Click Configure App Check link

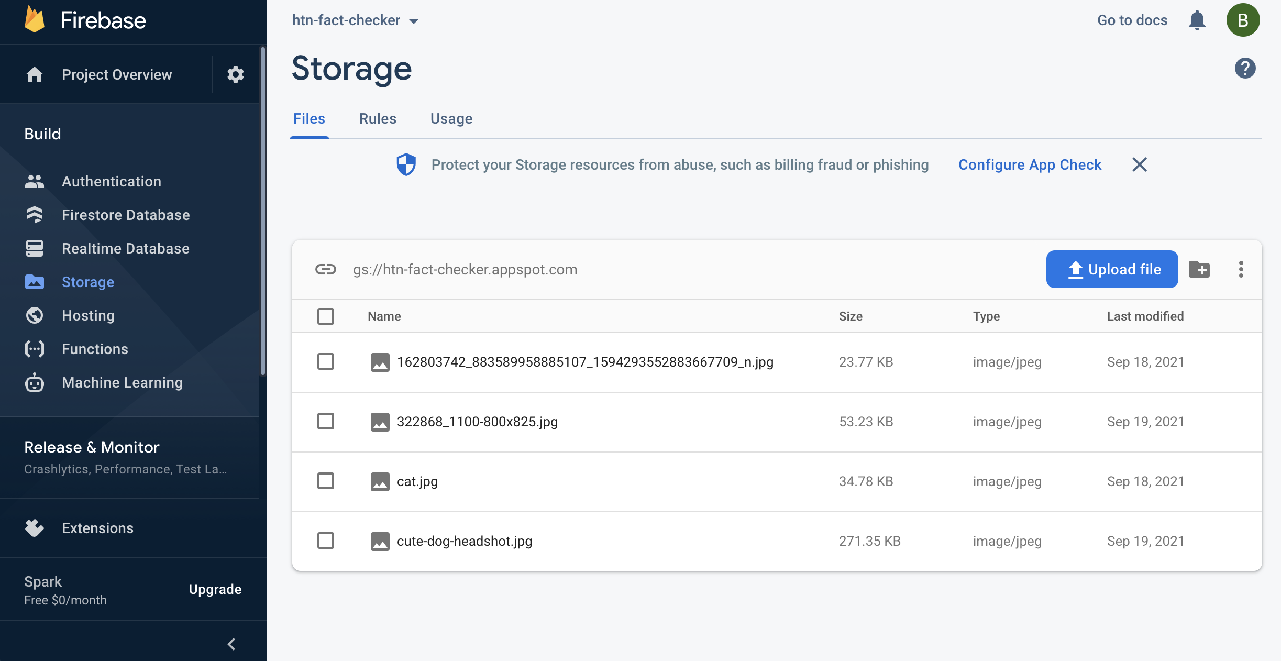tap(1030, 164)
